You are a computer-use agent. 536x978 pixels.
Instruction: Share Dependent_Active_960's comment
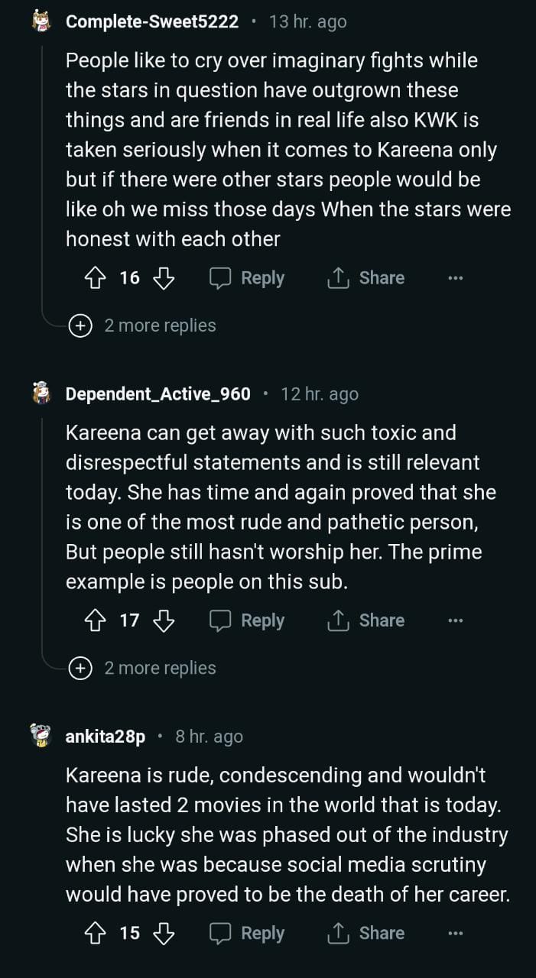click(x=366, y=620)
